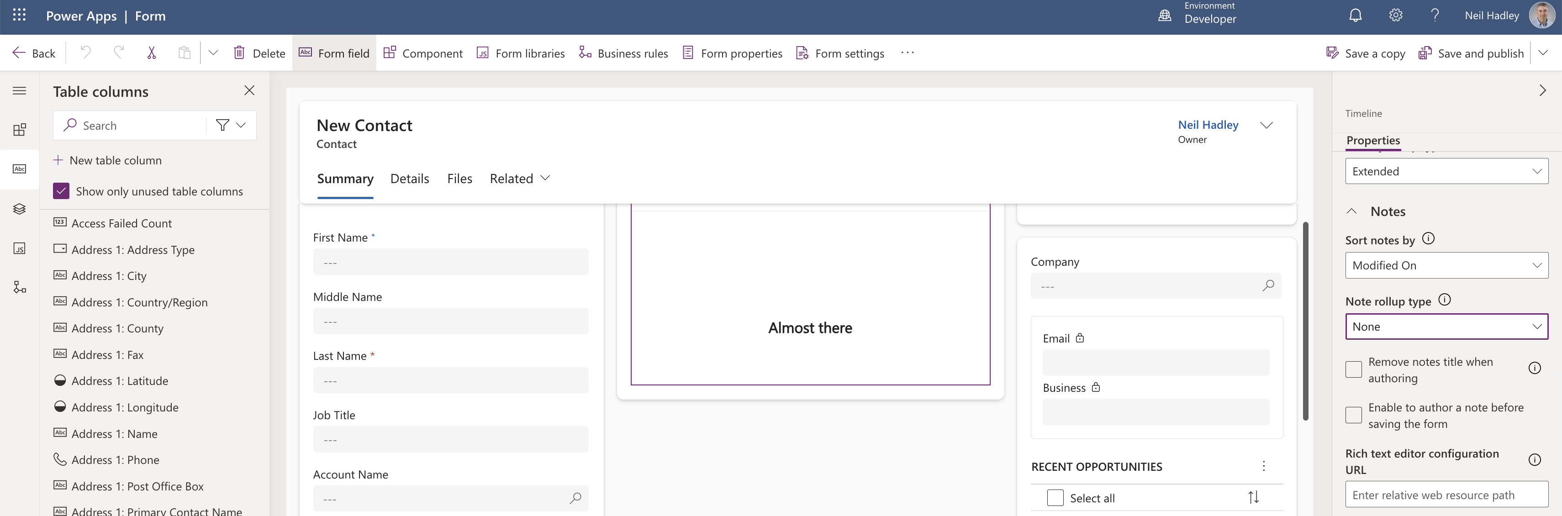Click the form canvas vertical scrollbar
The height and width of the screenshot is (516, 1562).
(x=1305, y=321)
